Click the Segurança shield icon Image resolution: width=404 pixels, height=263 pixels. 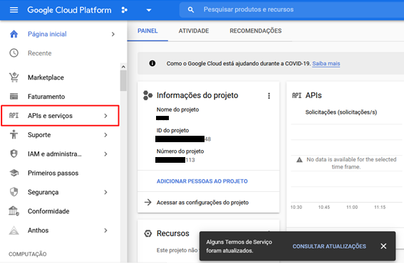pos(14,192)
